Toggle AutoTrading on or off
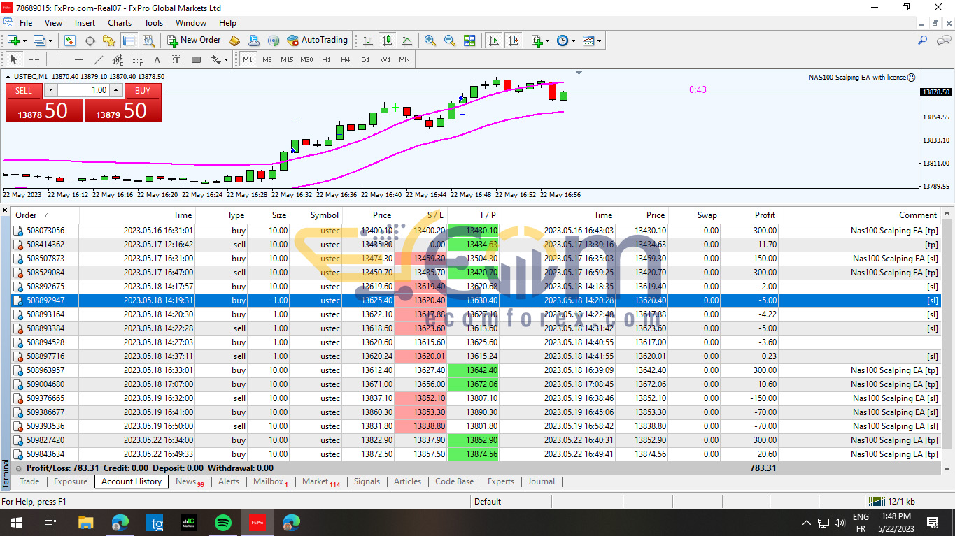This screenshot has height=536, width=955. click(x=317, y=41)
